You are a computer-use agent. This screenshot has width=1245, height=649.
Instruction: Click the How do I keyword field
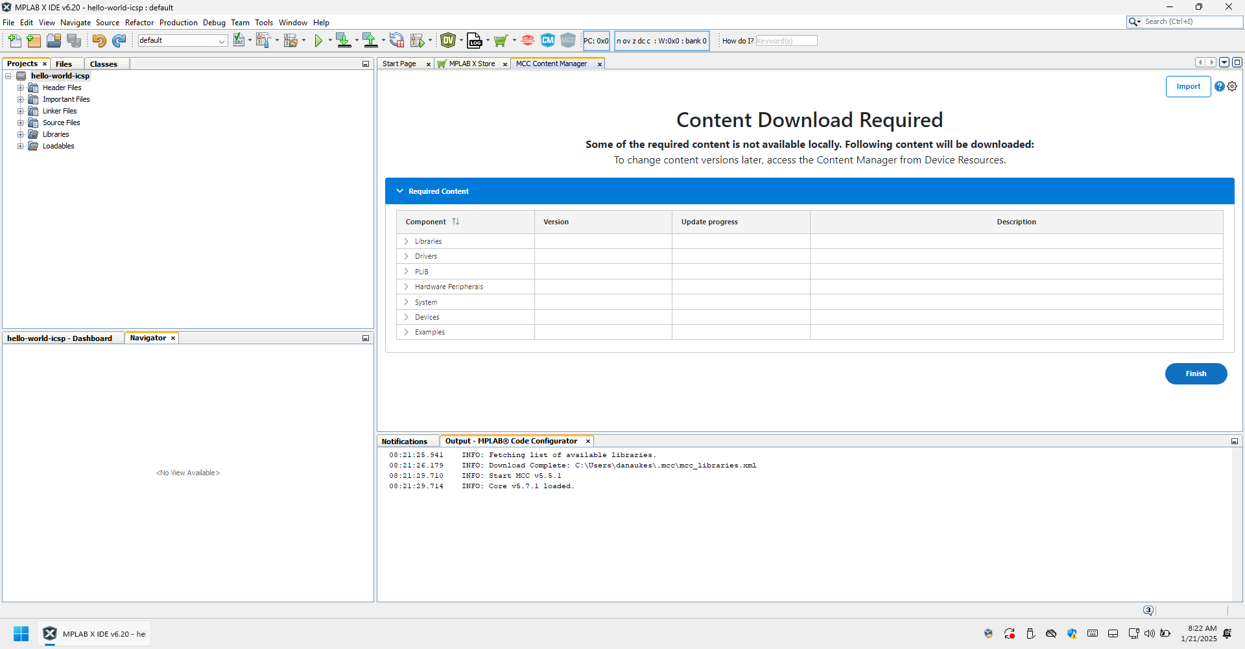coord(786,41)
